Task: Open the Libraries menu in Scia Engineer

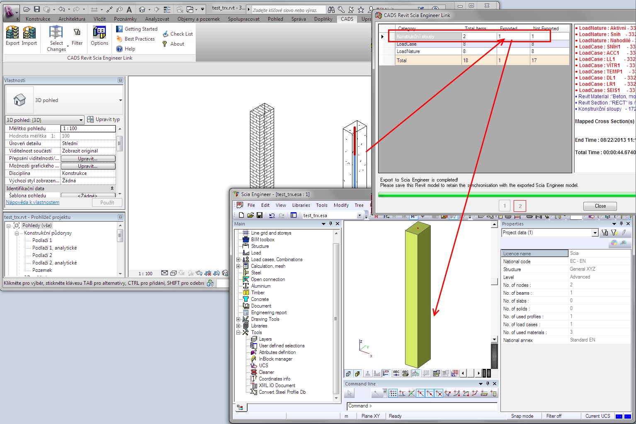Action: (301, 205)
